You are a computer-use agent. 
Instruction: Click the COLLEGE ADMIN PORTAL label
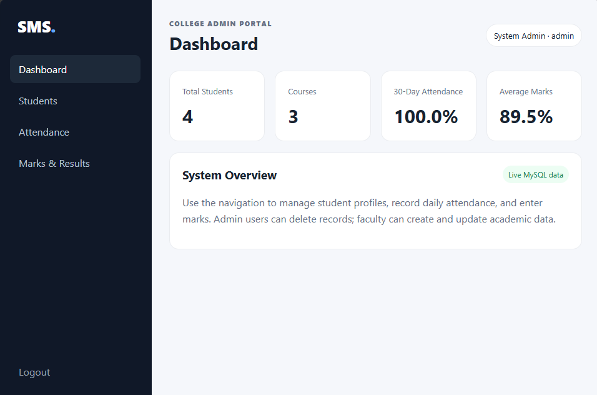pyautogui.click(x=220, y=24)
